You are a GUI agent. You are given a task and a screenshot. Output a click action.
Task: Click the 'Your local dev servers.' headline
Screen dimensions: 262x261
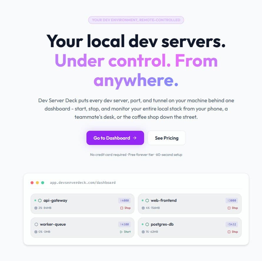(x=136, y=41)
